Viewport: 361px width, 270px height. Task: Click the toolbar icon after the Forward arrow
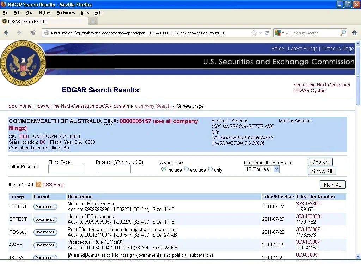pyautogui.click(x=33, y=33)
